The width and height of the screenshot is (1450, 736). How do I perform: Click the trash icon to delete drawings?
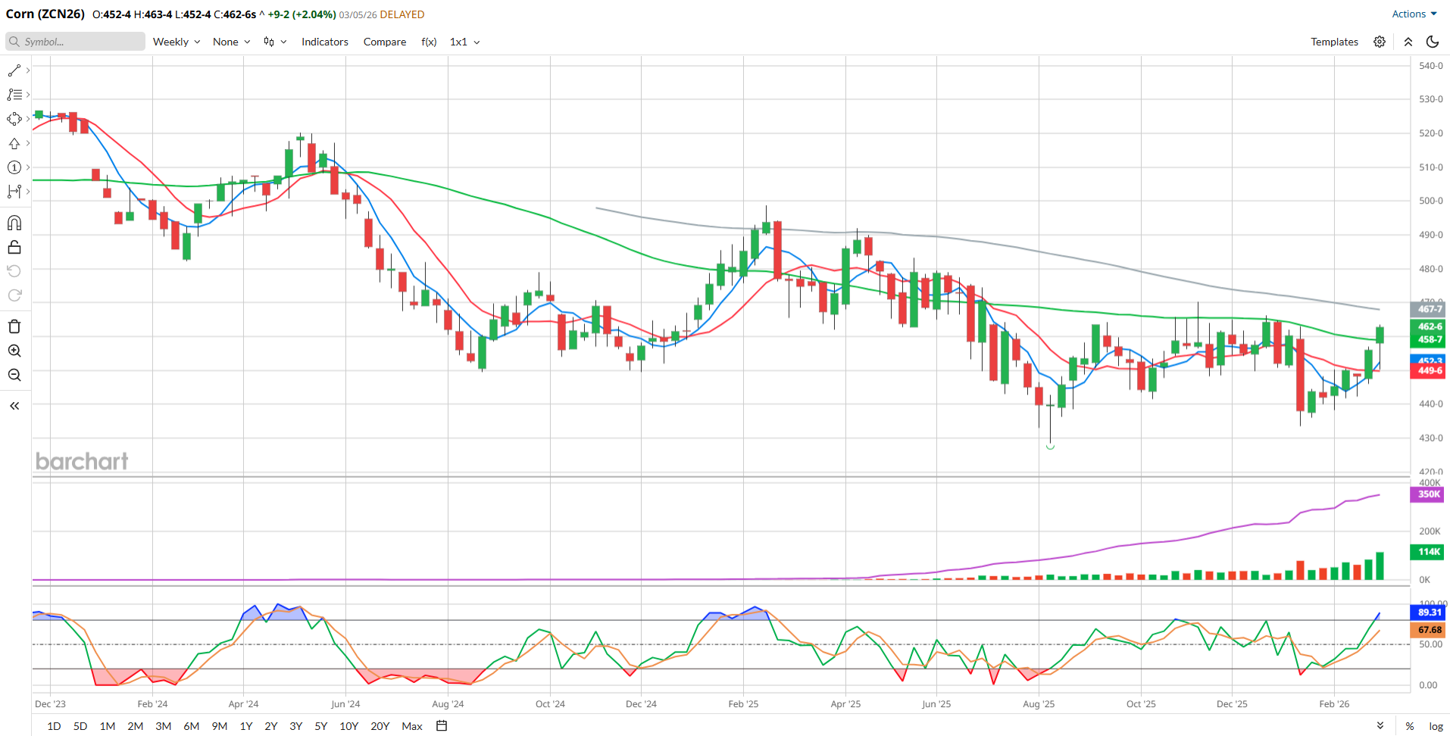point(14,326)
